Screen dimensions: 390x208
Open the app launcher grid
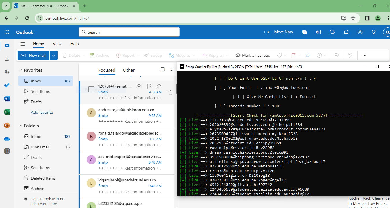click(7, 32)
